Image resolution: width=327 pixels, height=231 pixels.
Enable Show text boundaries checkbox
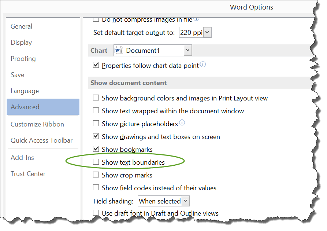coord(96,162)
